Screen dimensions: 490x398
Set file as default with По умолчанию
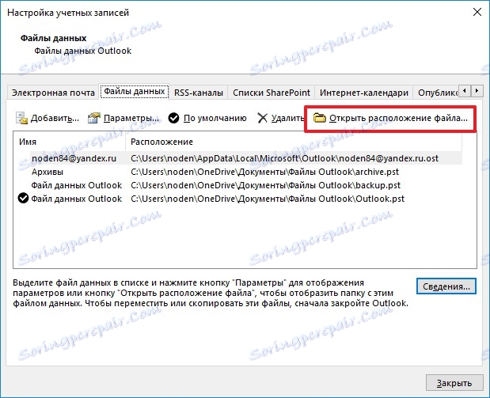tap(215, 119)
